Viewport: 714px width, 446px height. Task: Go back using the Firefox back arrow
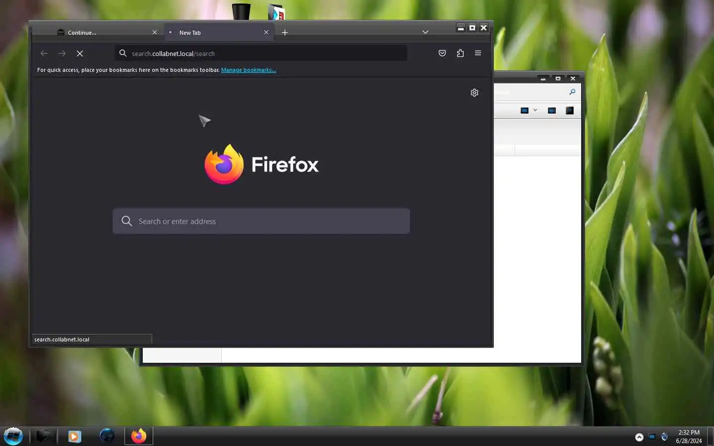(x=44, y=54)
